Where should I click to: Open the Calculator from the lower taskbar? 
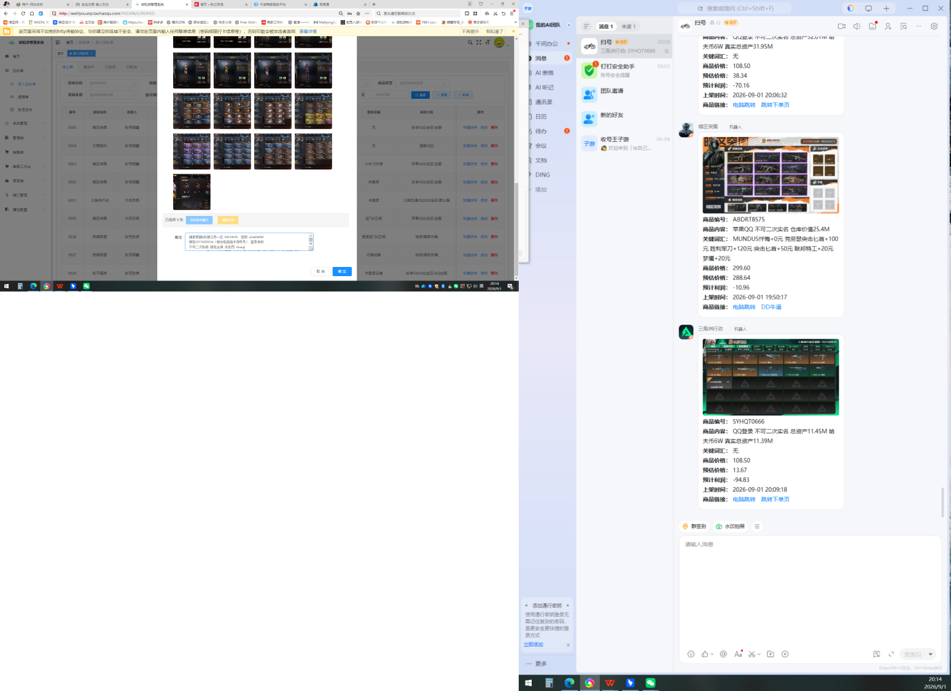(x=549, y=683)
